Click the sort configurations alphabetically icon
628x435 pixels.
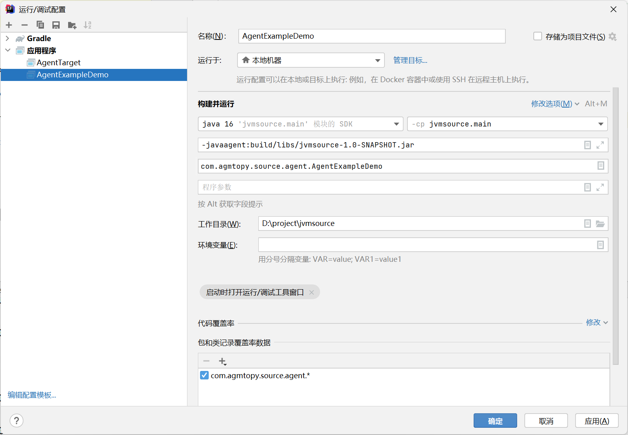point(87,25)
